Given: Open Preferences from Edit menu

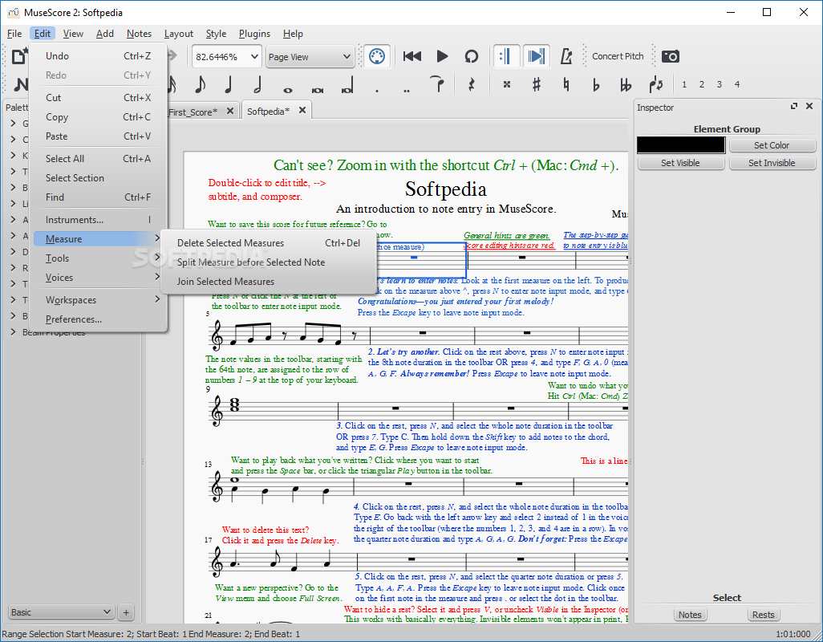Looking at the screenshot, I should (98, 319).
